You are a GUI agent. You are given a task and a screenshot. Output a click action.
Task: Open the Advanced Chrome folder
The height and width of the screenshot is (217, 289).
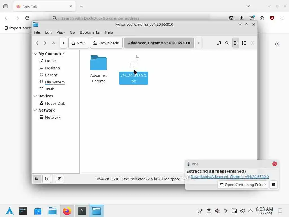[98, 69]
